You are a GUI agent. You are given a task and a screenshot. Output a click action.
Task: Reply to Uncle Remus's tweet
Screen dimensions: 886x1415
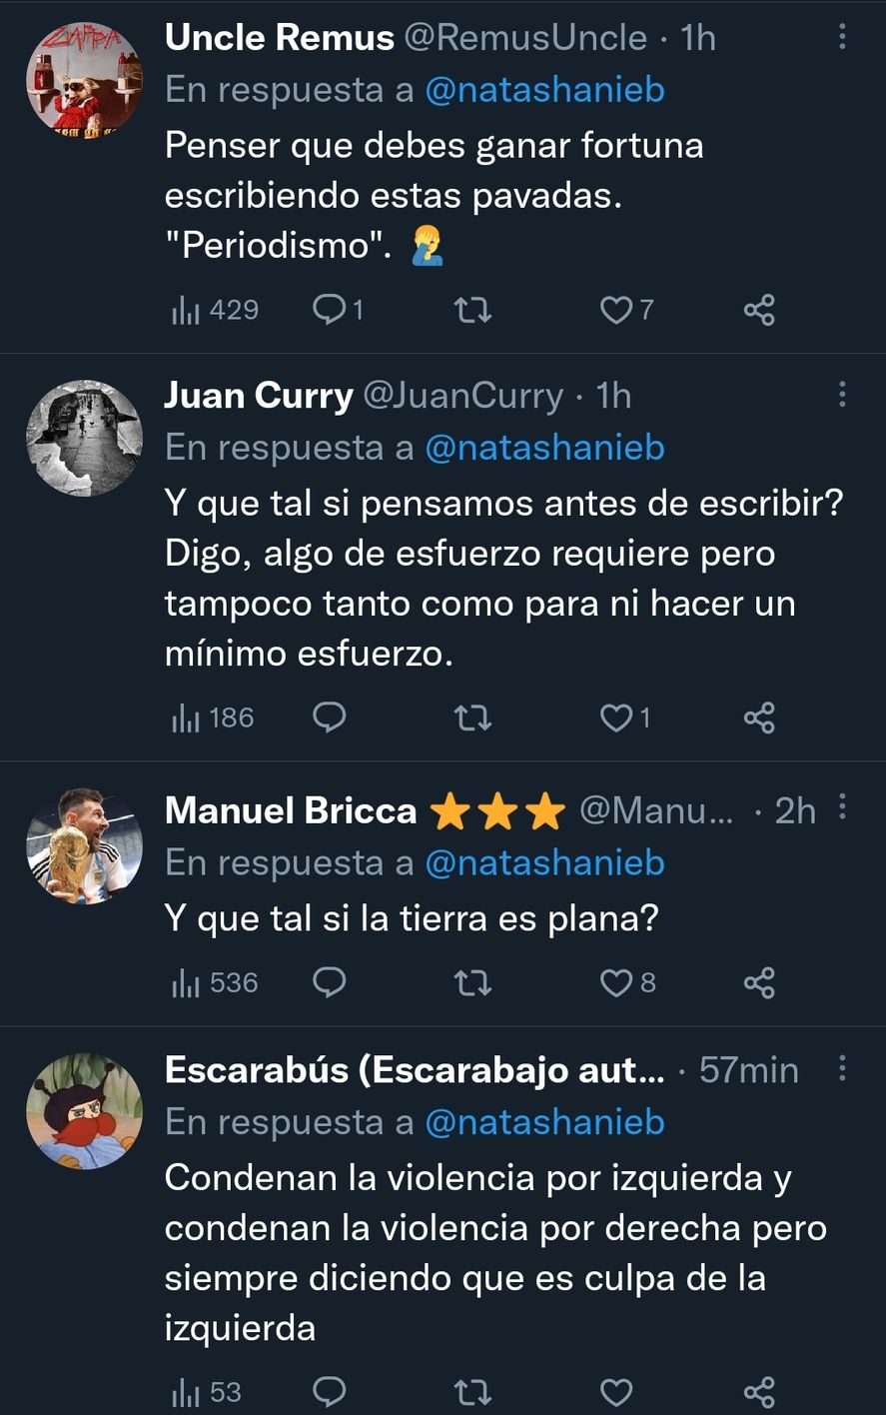click(329, 311)
